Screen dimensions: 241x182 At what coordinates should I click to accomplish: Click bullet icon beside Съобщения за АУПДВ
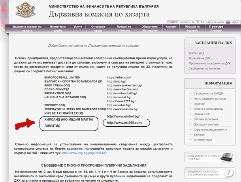tap(191, 94)
